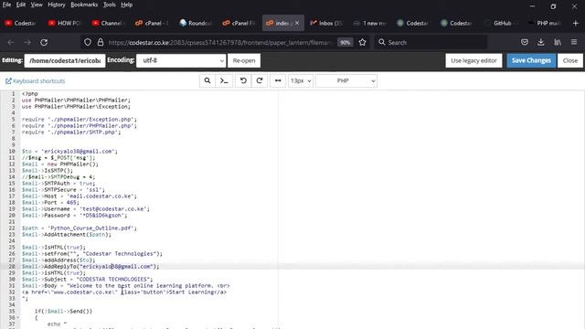This screenshot has width=585, height=329.
Task: Switch to Gmail Inbox tab
Action: [x=326, y=23]
